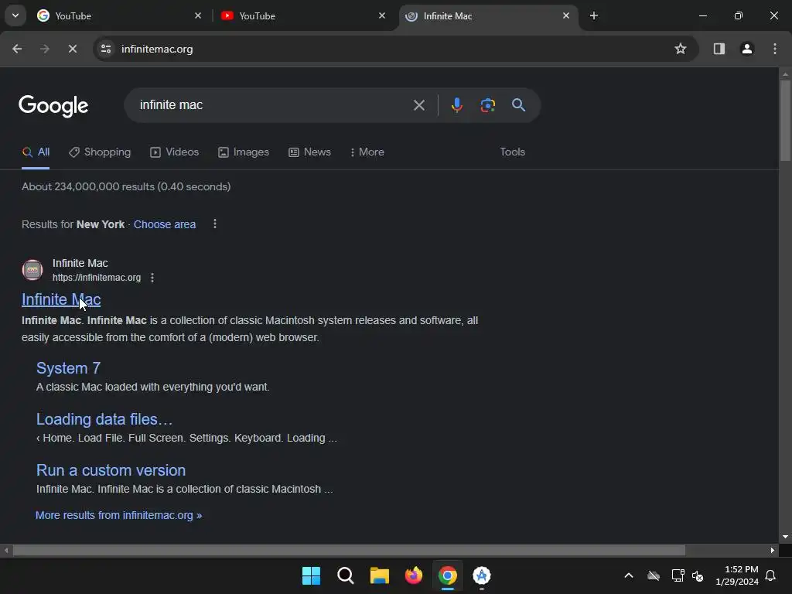This screenshot has width=792, height=594.
Task: Open the Chrome side panel
Action: coord(719,49)
